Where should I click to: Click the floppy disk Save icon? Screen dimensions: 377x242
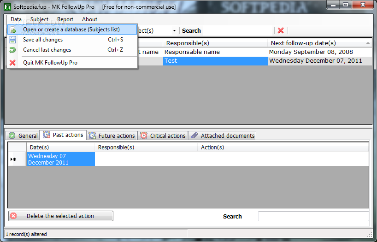coord(12,40)
